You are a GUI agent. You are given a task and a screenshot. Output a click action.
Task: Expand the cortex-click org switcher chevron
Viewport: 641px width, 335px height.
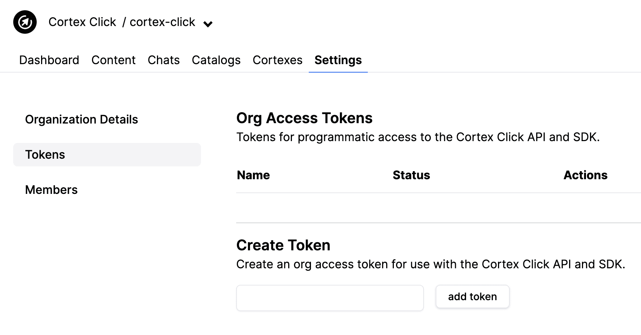point(208,24)
